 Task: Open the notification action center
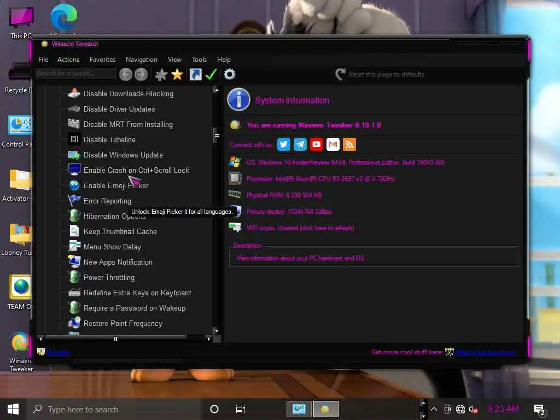click(x=539, y=410)
